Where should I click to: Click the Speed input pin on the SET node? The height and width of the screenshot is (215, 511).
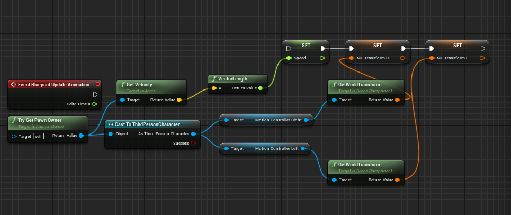289,58
